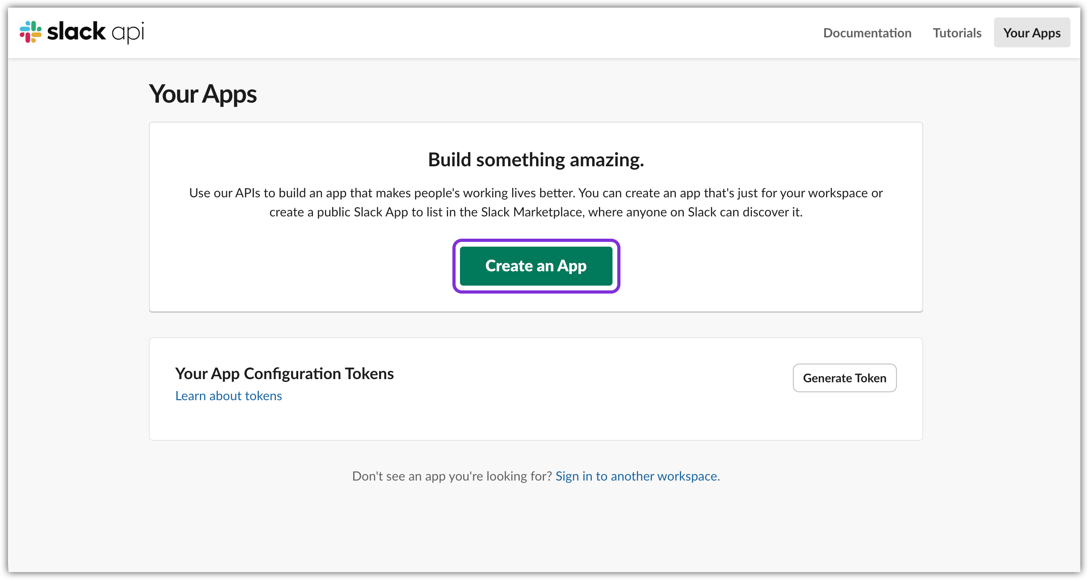Click the Your Apps page heading
The image size is (1088, 580).
(203, 93)
